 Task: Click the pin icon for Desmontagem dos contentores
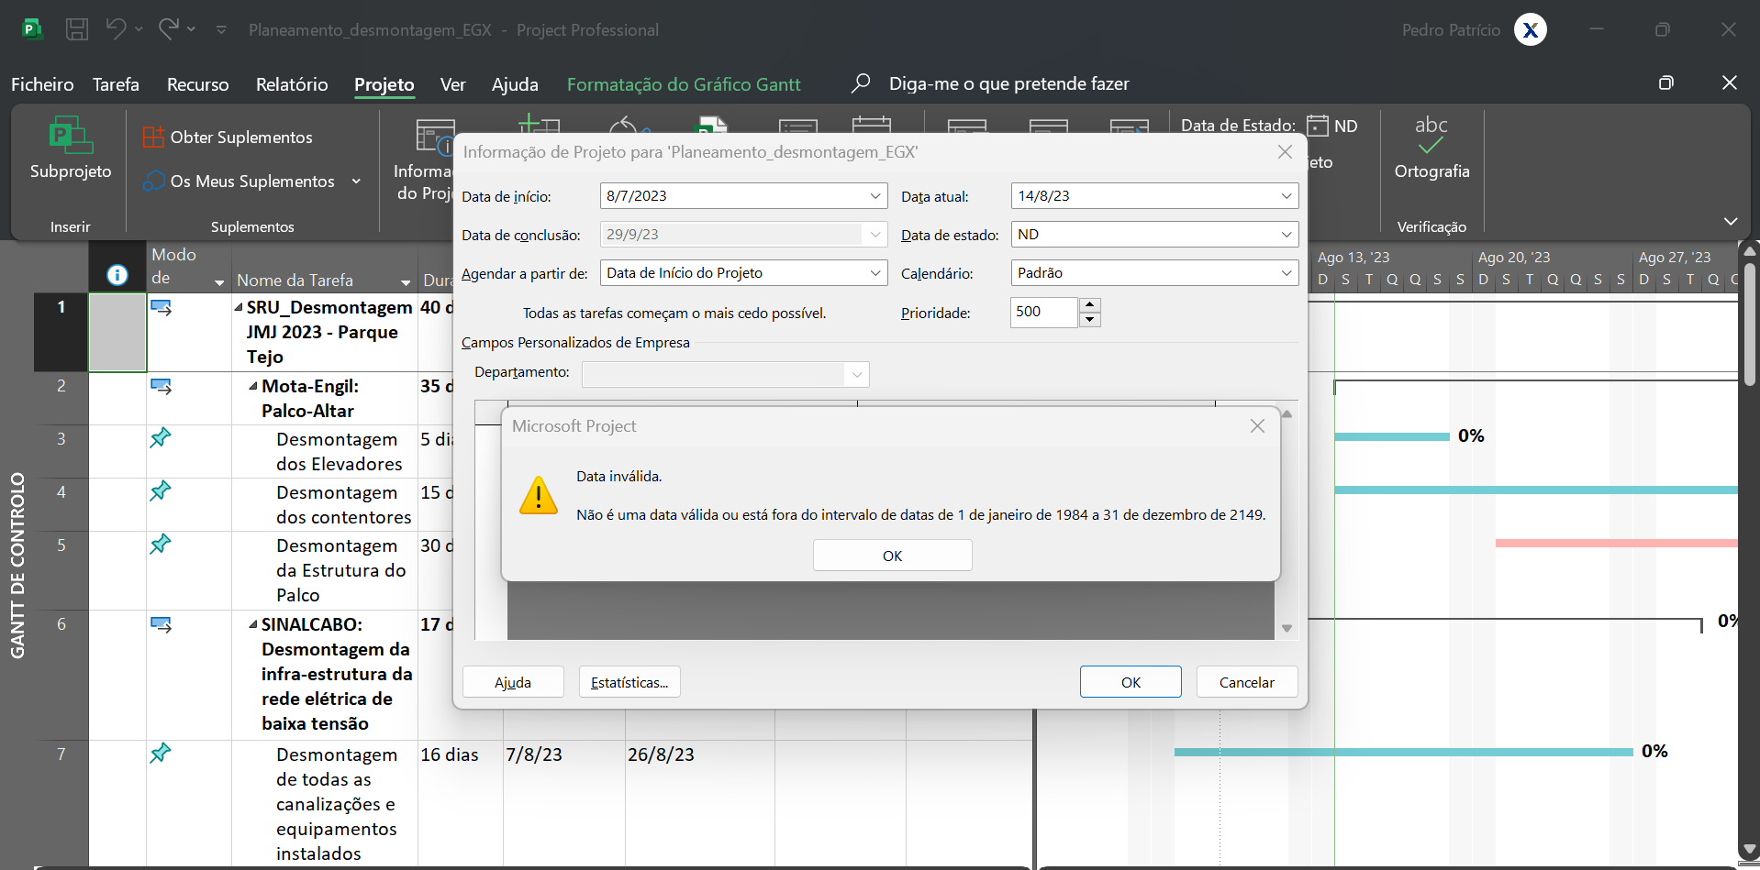tap(161, 491)
